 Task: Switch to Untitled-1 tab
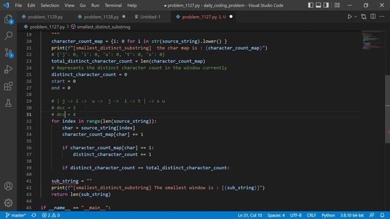coord(150,17)
